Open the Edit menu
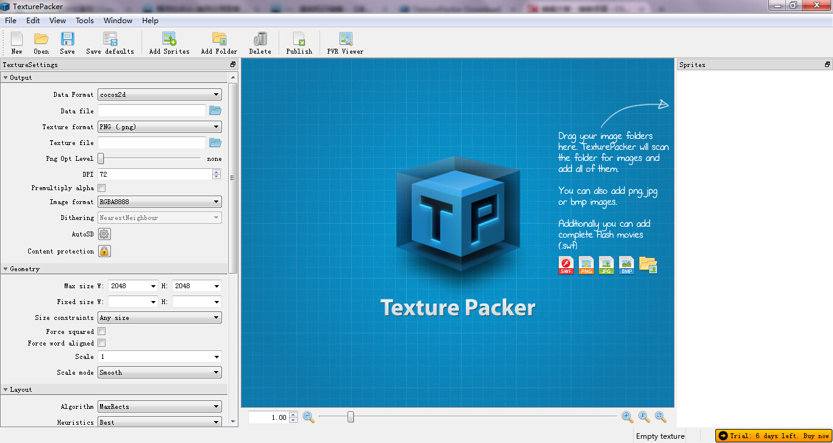833x443 pixels. [x=33, y=20]
